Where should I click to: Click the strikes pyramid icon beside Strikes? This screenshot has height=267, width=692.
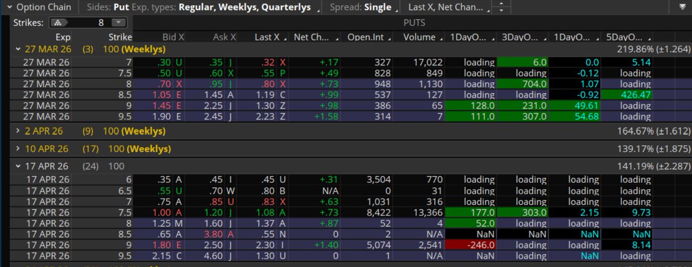[59, 22]
